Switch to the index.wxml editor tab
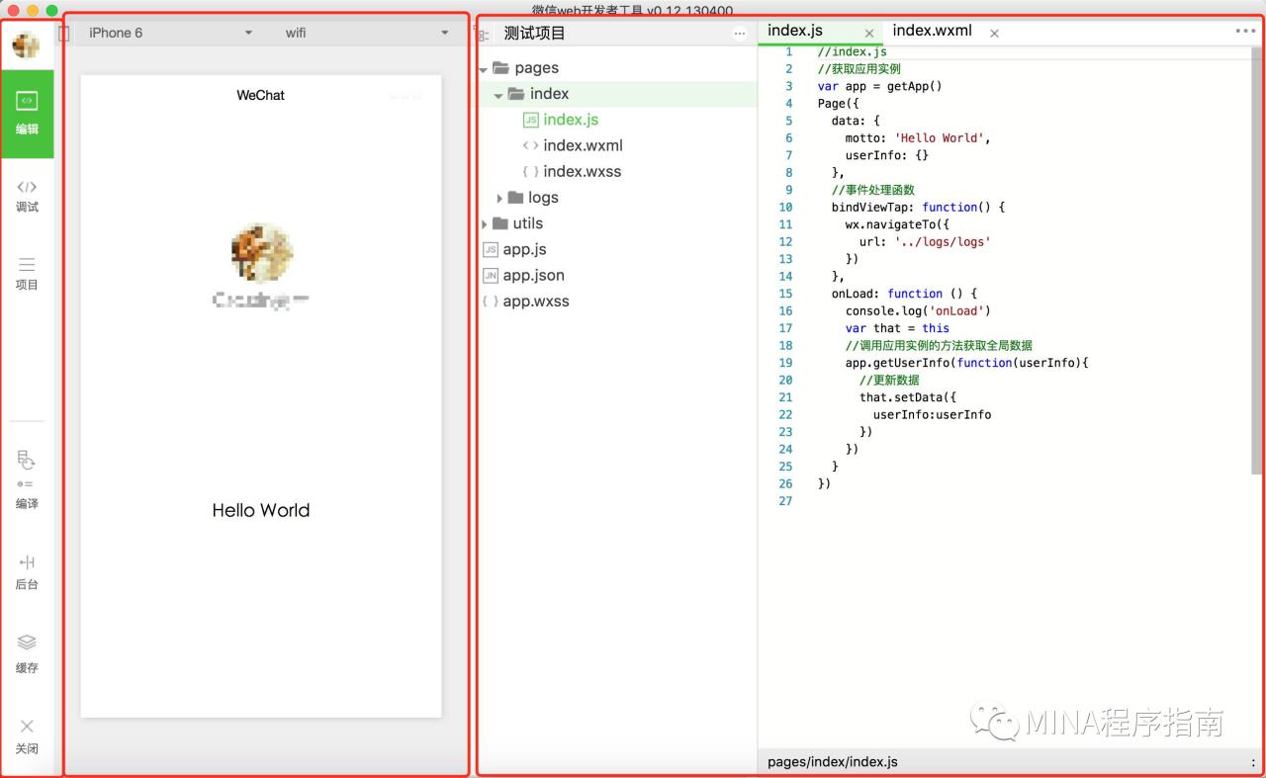This screenshot has height=778, width=1266. tap(932, 31)
